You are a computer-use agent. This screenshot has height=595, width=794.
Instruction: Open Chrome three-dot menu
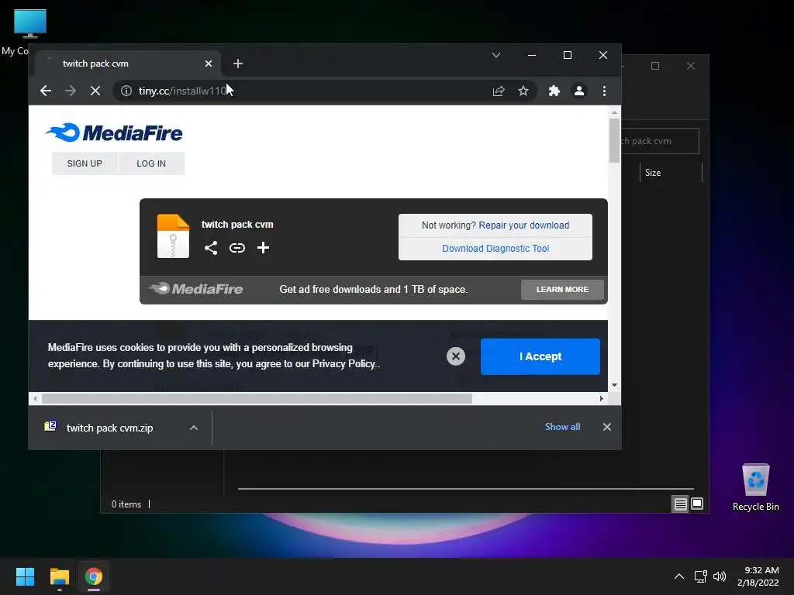tap(604, 91)
